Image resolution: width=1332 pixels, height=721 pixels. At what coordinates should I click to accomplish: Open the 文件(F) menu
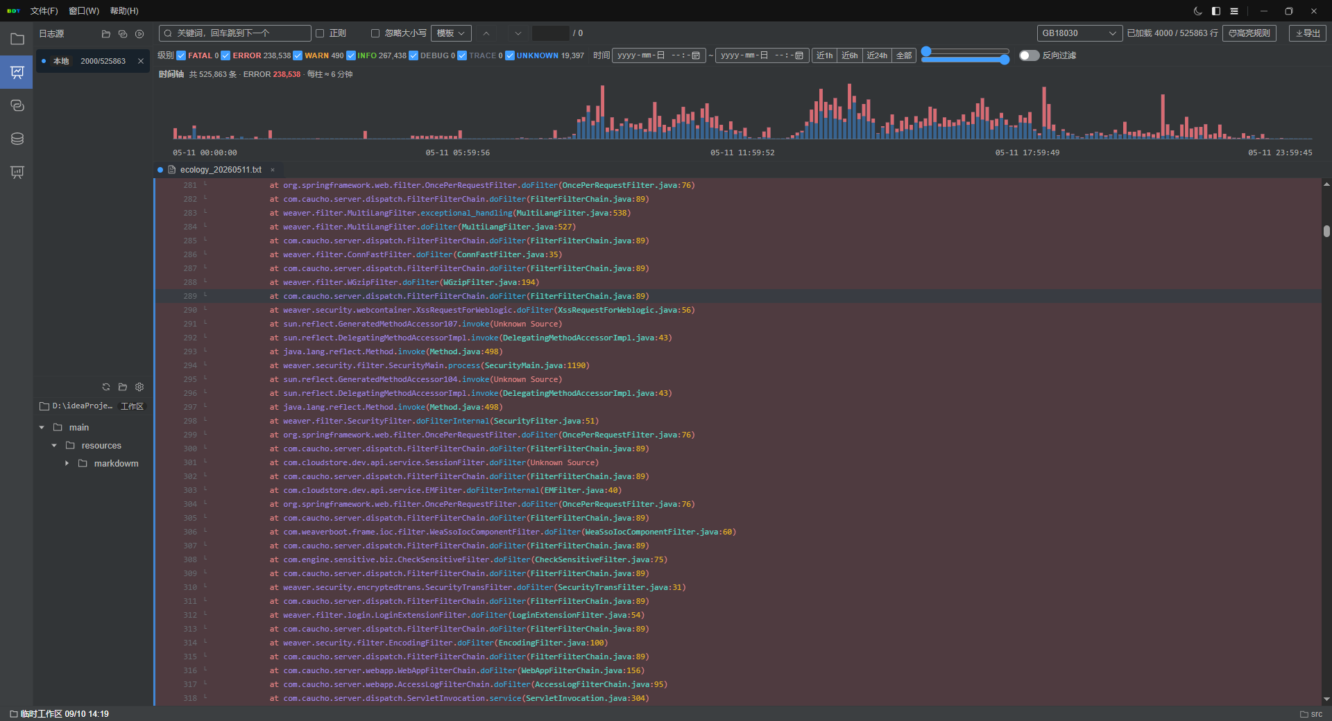[44, 11]
